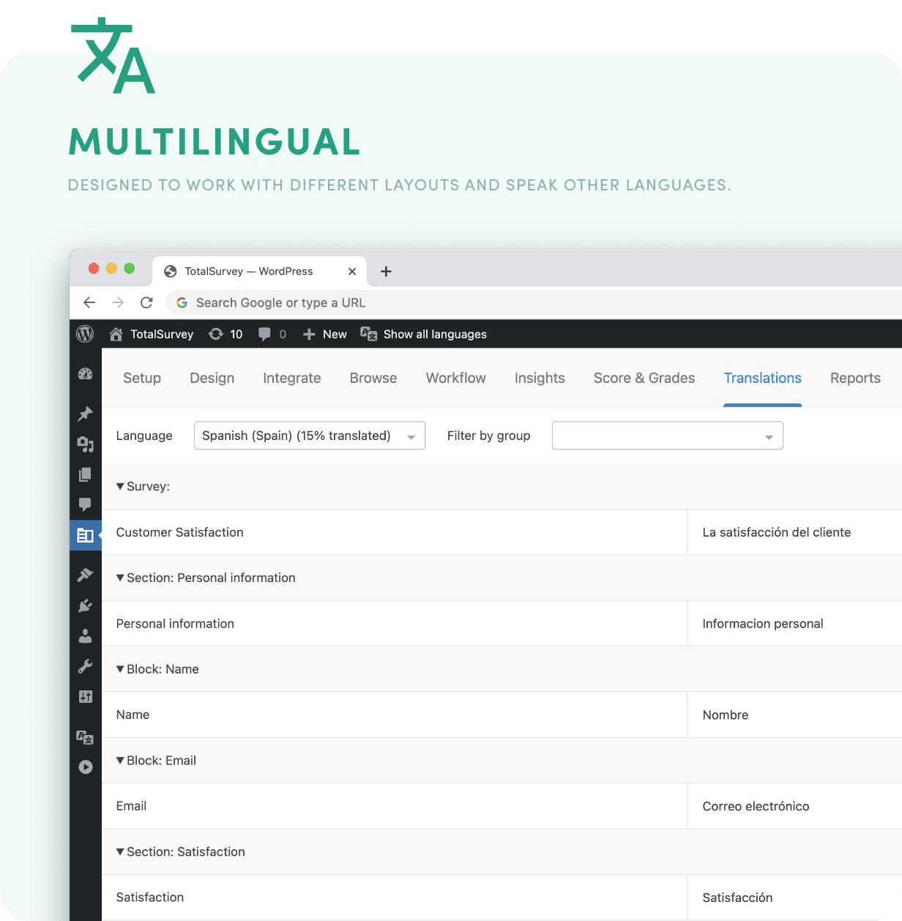Screen dimensions: 902x921
Task: Collapse the Block: Email group
Action: pyautogui.click(x=156, y=761)
